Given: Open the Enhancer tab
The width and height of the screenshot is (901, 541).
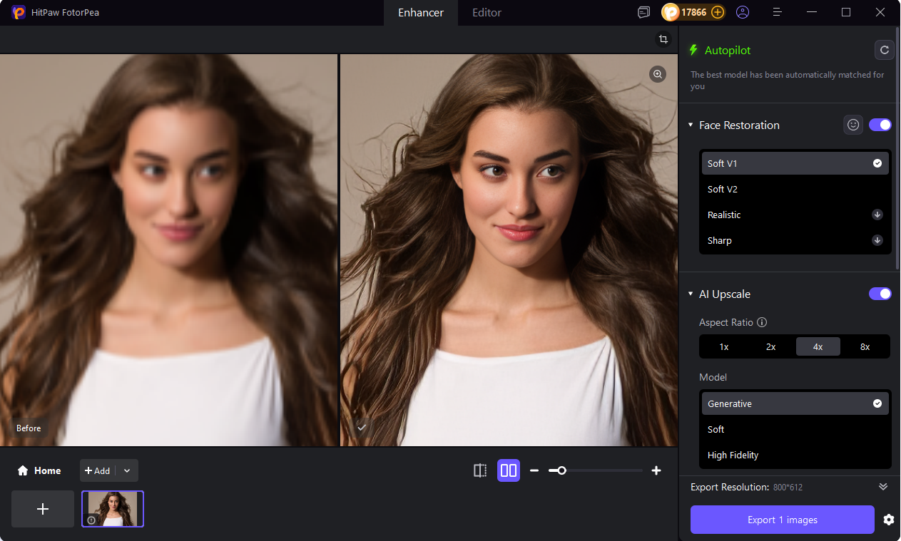Looking at the screenshot, I should click(x=420, y=12).
